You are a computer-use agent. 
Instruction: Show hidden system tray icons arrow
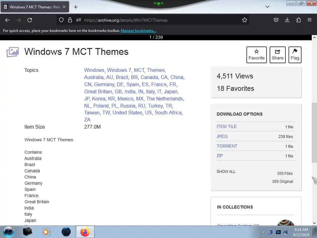click(x=263, y=232)
